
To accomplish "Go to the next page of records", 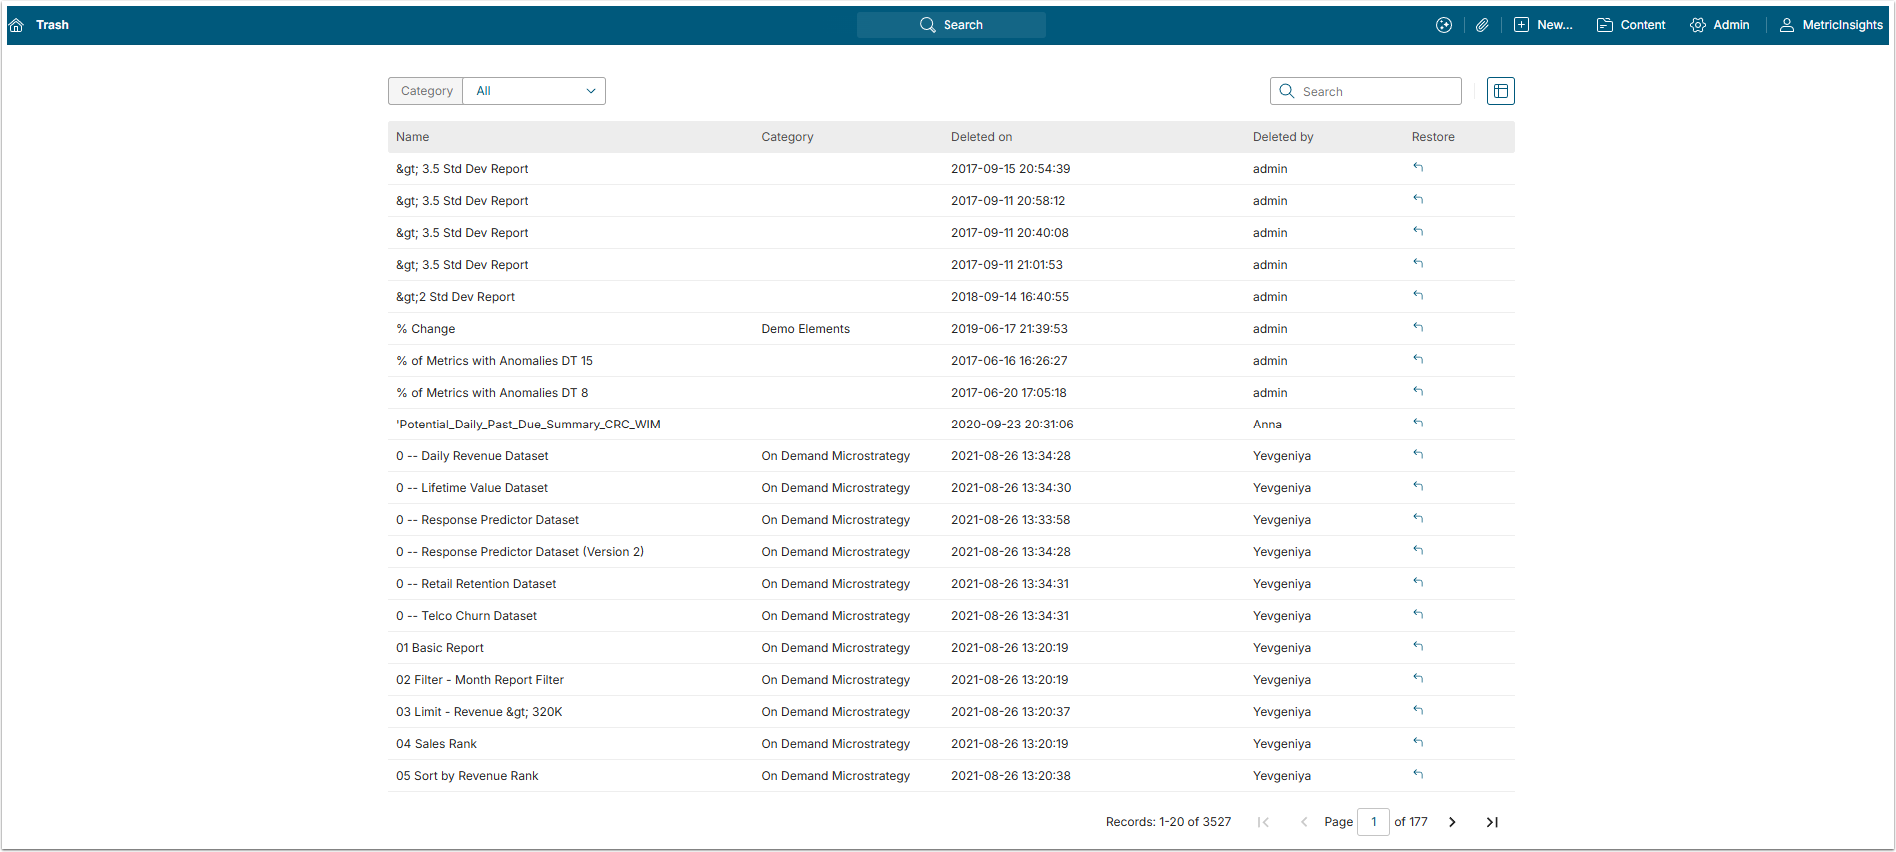I will coord(1452,822).
